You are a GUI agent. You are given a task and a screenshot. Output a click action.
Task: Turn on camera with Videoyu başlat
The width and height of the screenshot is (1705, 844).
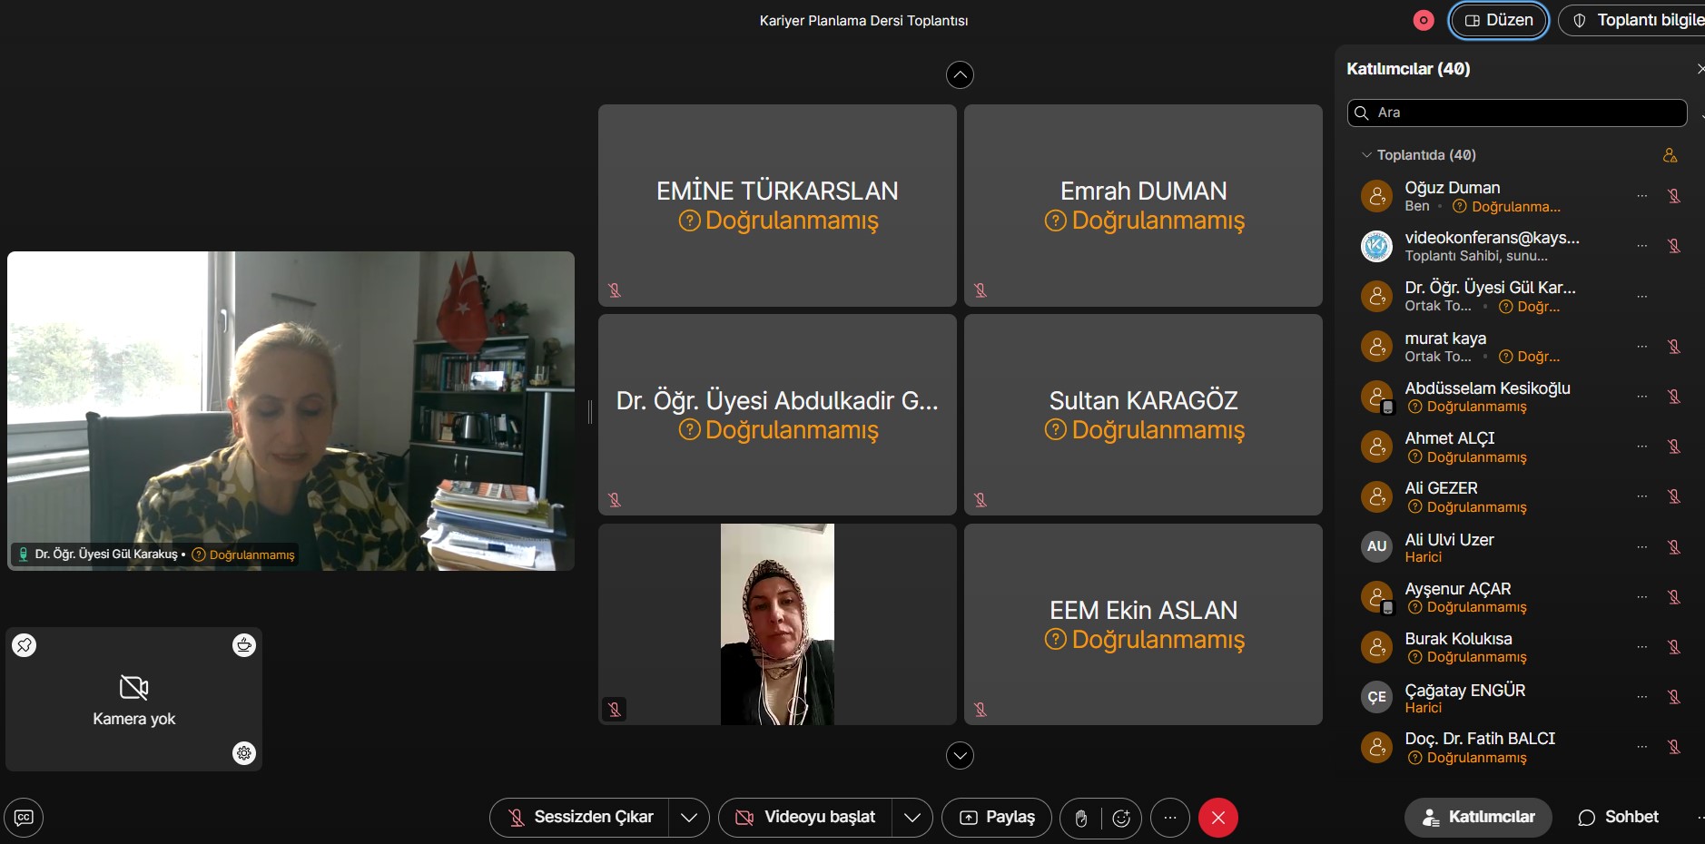pyautogui.click(x=806, y=818)
